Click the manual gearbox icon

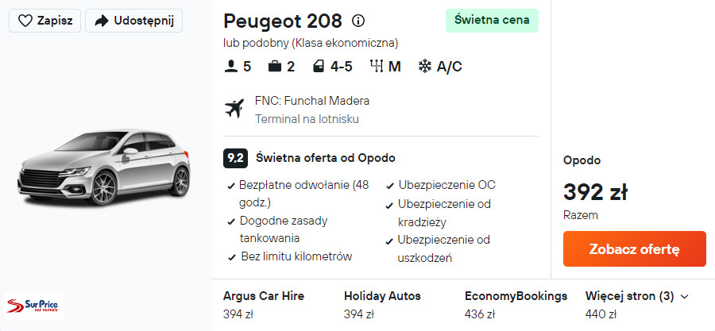click(x=377, y=67)
